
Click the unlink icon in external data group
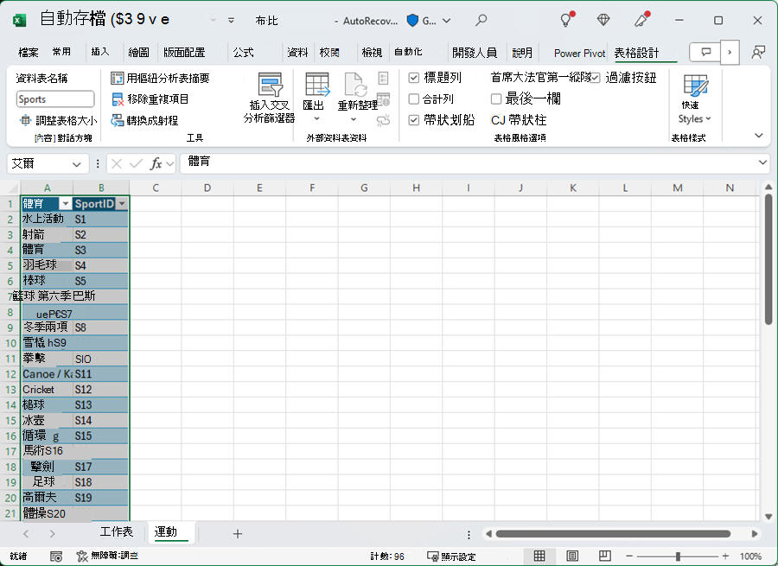pyautogui.click(x=383, y=120)
